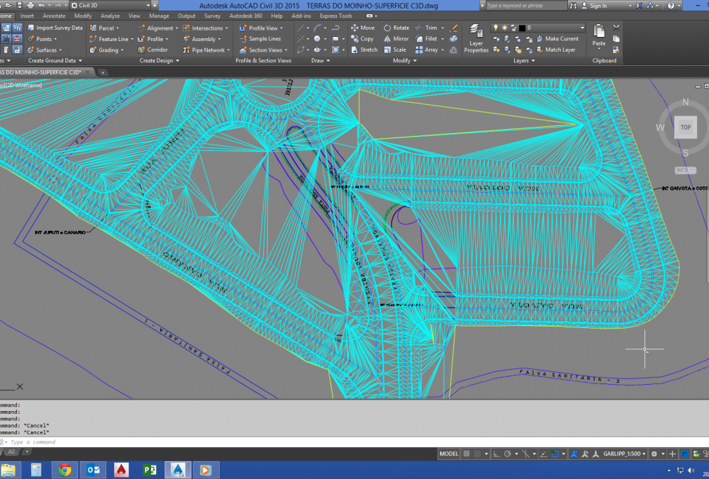Click the Autodesk Exchange X icon

point(639,6)
